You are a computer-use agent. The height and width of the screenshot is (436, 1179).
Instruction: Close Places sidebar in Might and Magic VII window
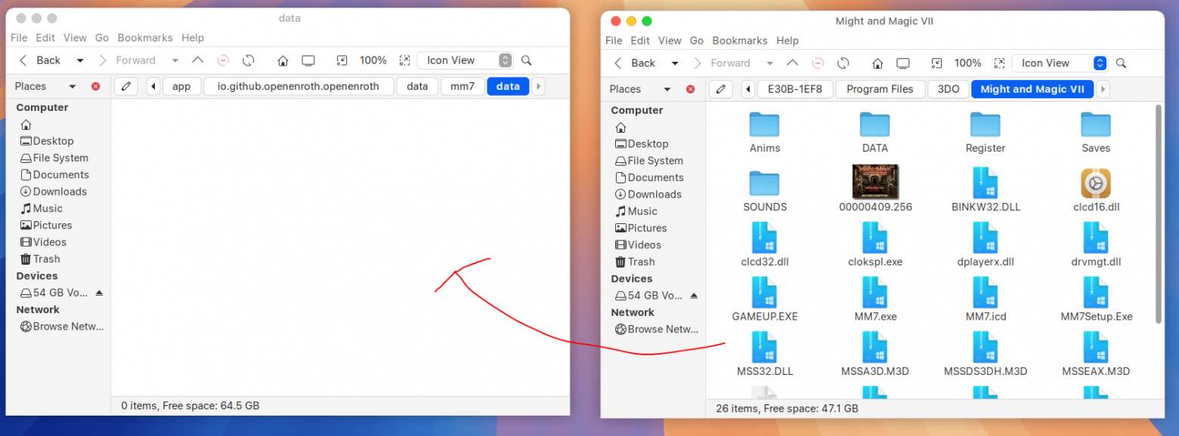click(x=690, y=89)
